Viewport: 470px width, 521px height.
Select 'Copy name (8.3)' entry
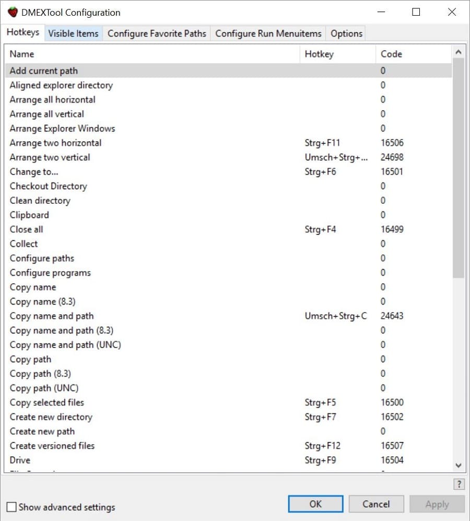tap(229, 302)
